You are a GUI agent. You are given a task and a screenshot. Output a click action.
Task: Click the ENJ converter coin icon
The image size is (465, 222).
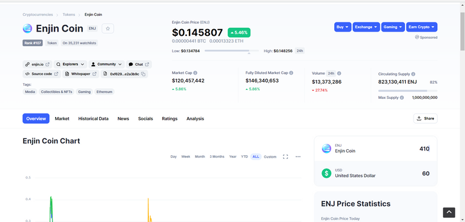(326, 149)
